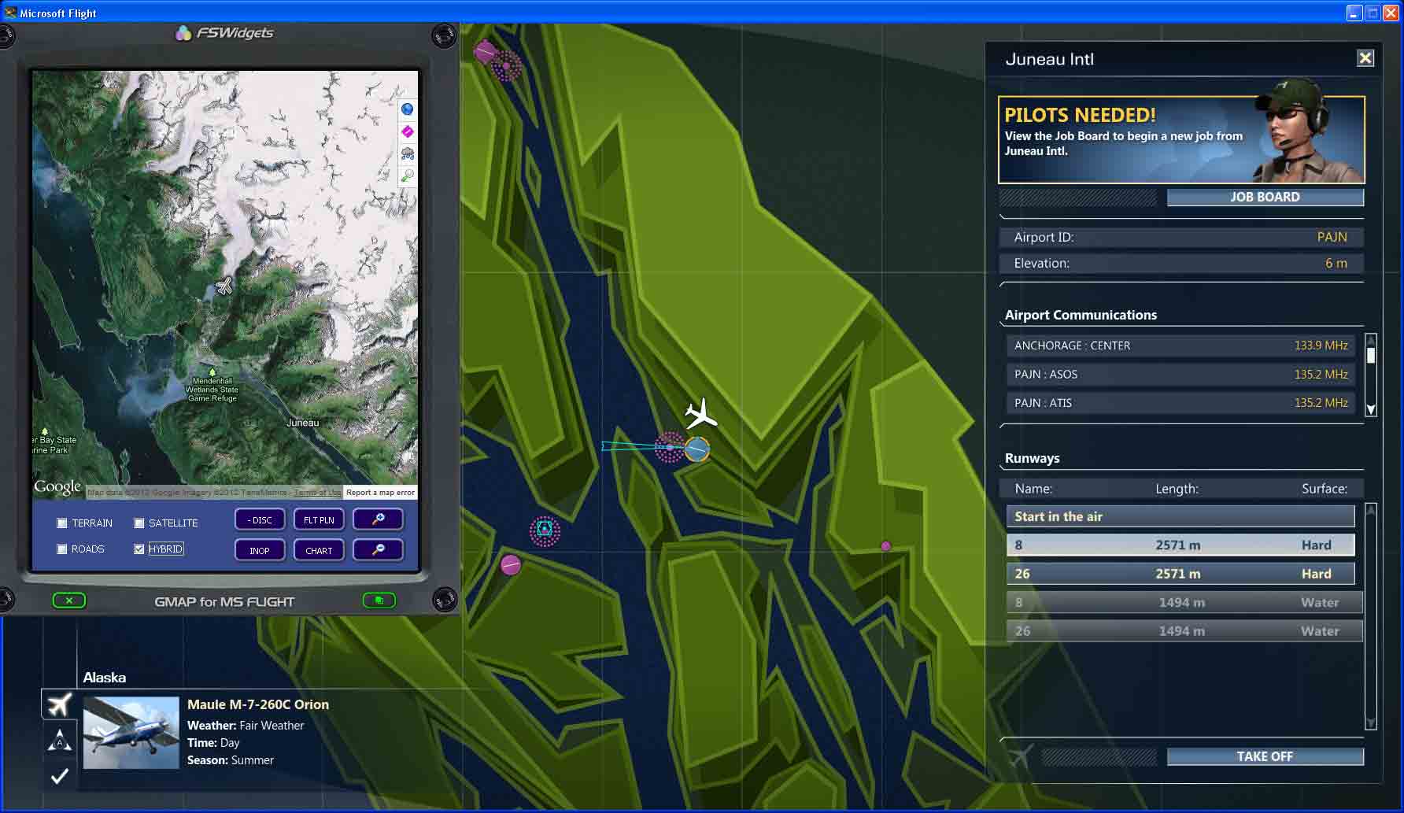Viewport: 1404px width, 813px height.
Task: Click the PAJN : ASOS 135.2 MHz row
Action: (x=1180, y=375)
